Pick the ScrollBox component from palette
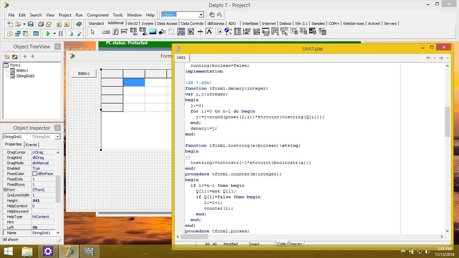The width and height of the screenshot is (459, 258). [x=181, y=32]
